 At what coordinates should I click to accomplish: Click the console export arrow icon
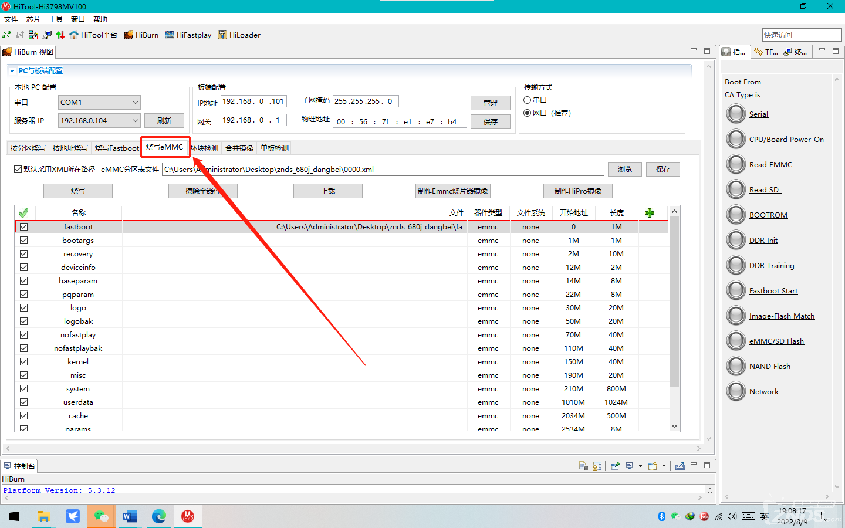(680, 466)
